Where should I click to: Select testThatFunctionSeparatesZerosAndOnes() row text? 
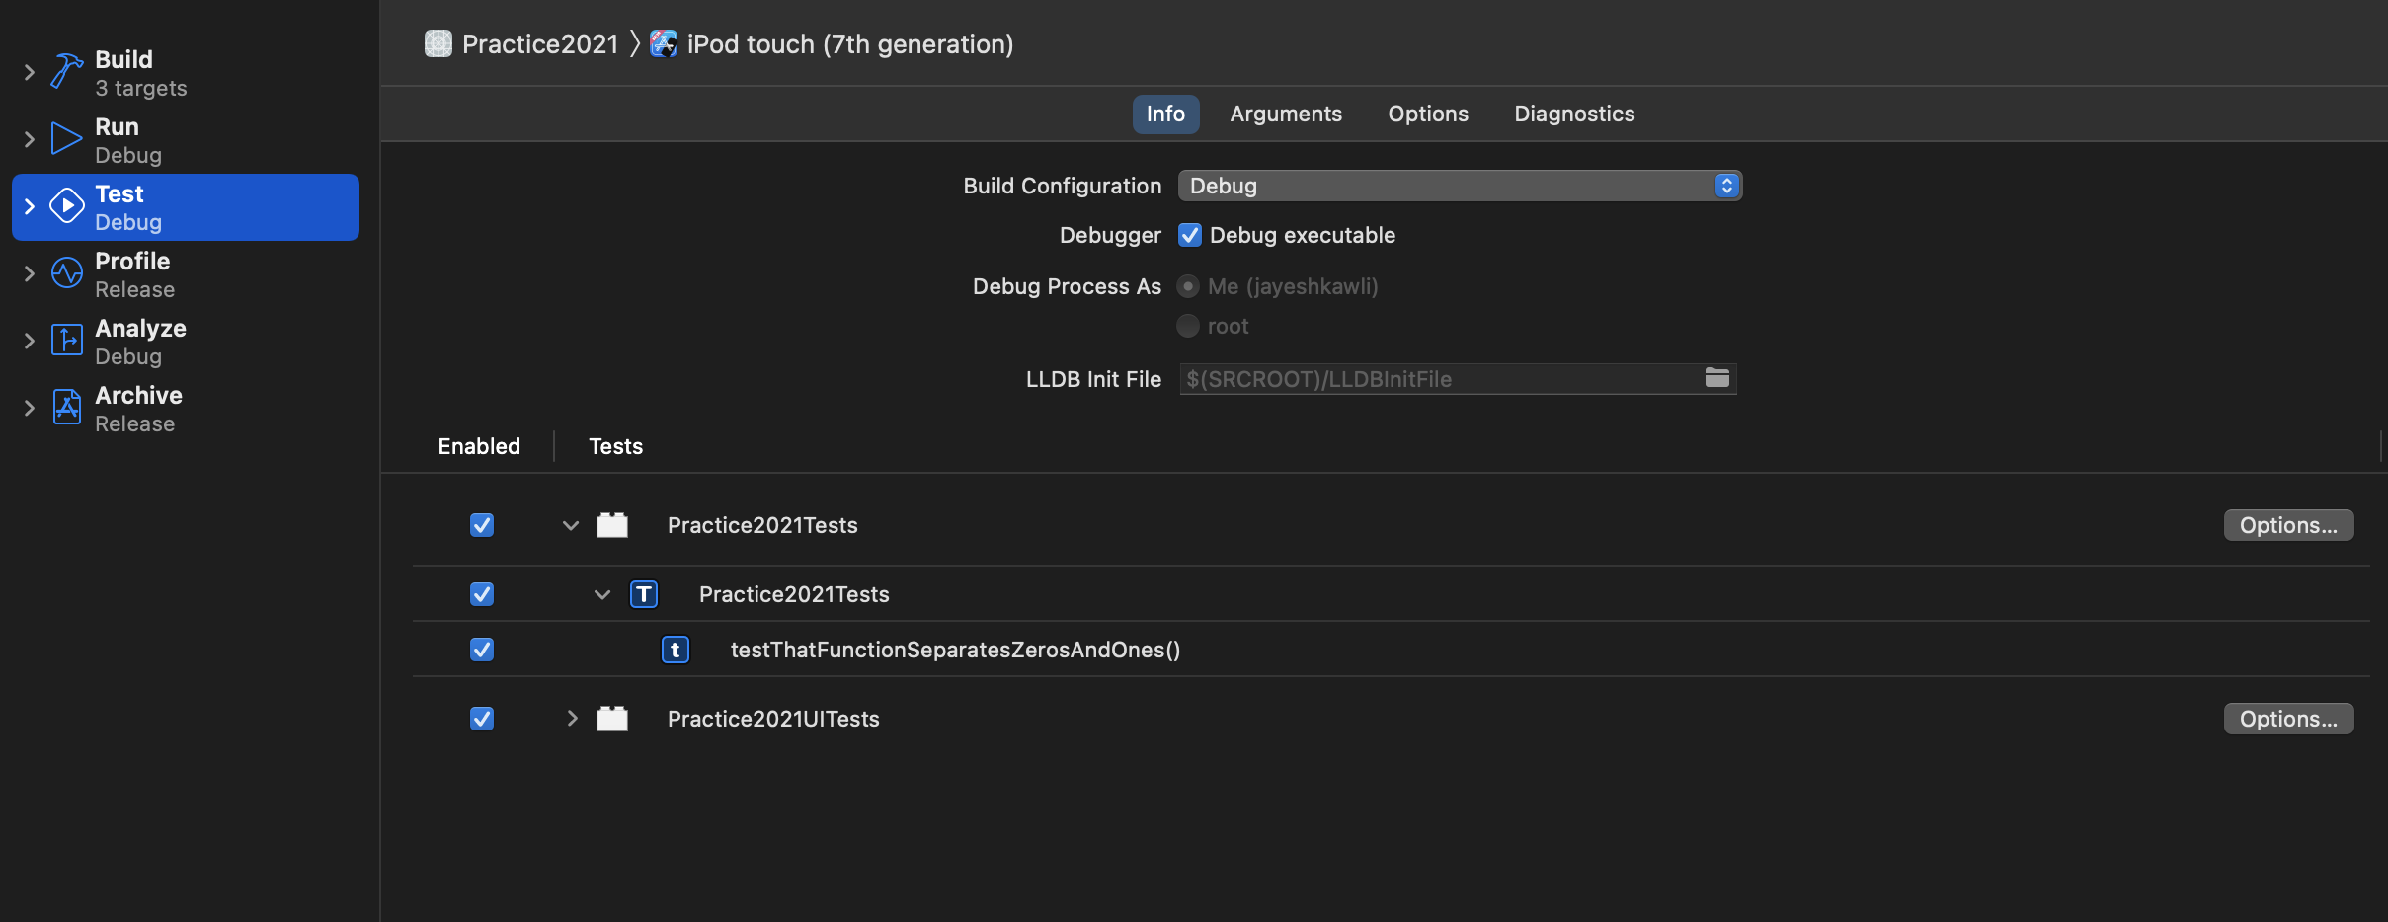pyautogui.click(x=955, y=650)
